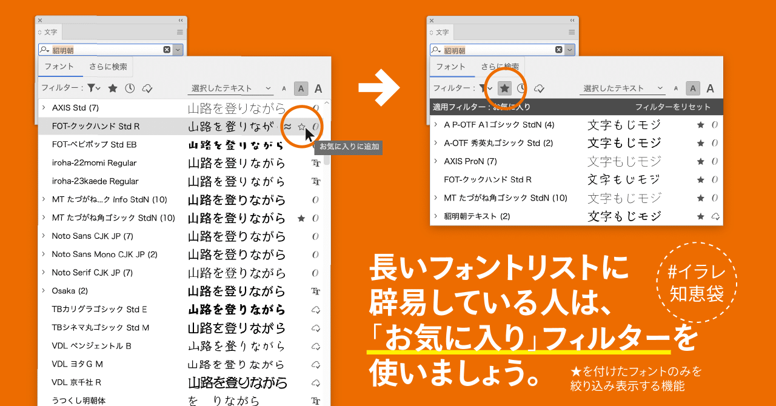Open the Character panel hamburger menu
This screenshot has width=776, height=406.
[x=179, y=32]
